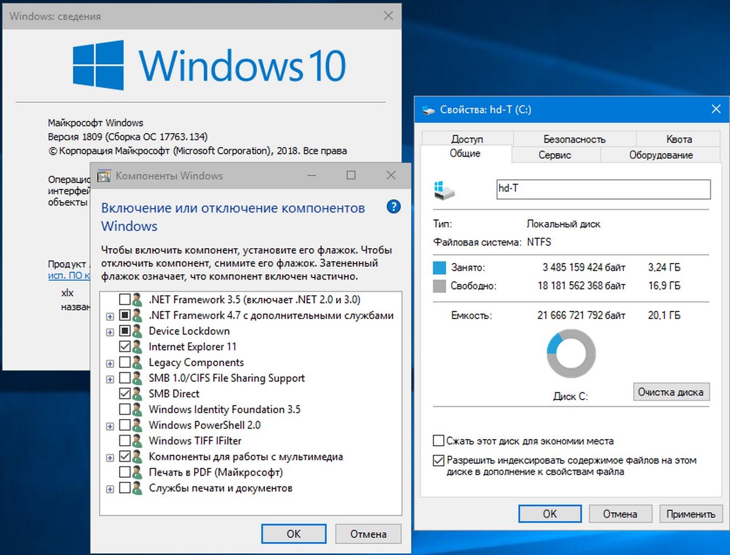Uncheck Разрешить индексировать содержимое файлов option
This screenshot has height=555, width=730.
pos(438,461)
